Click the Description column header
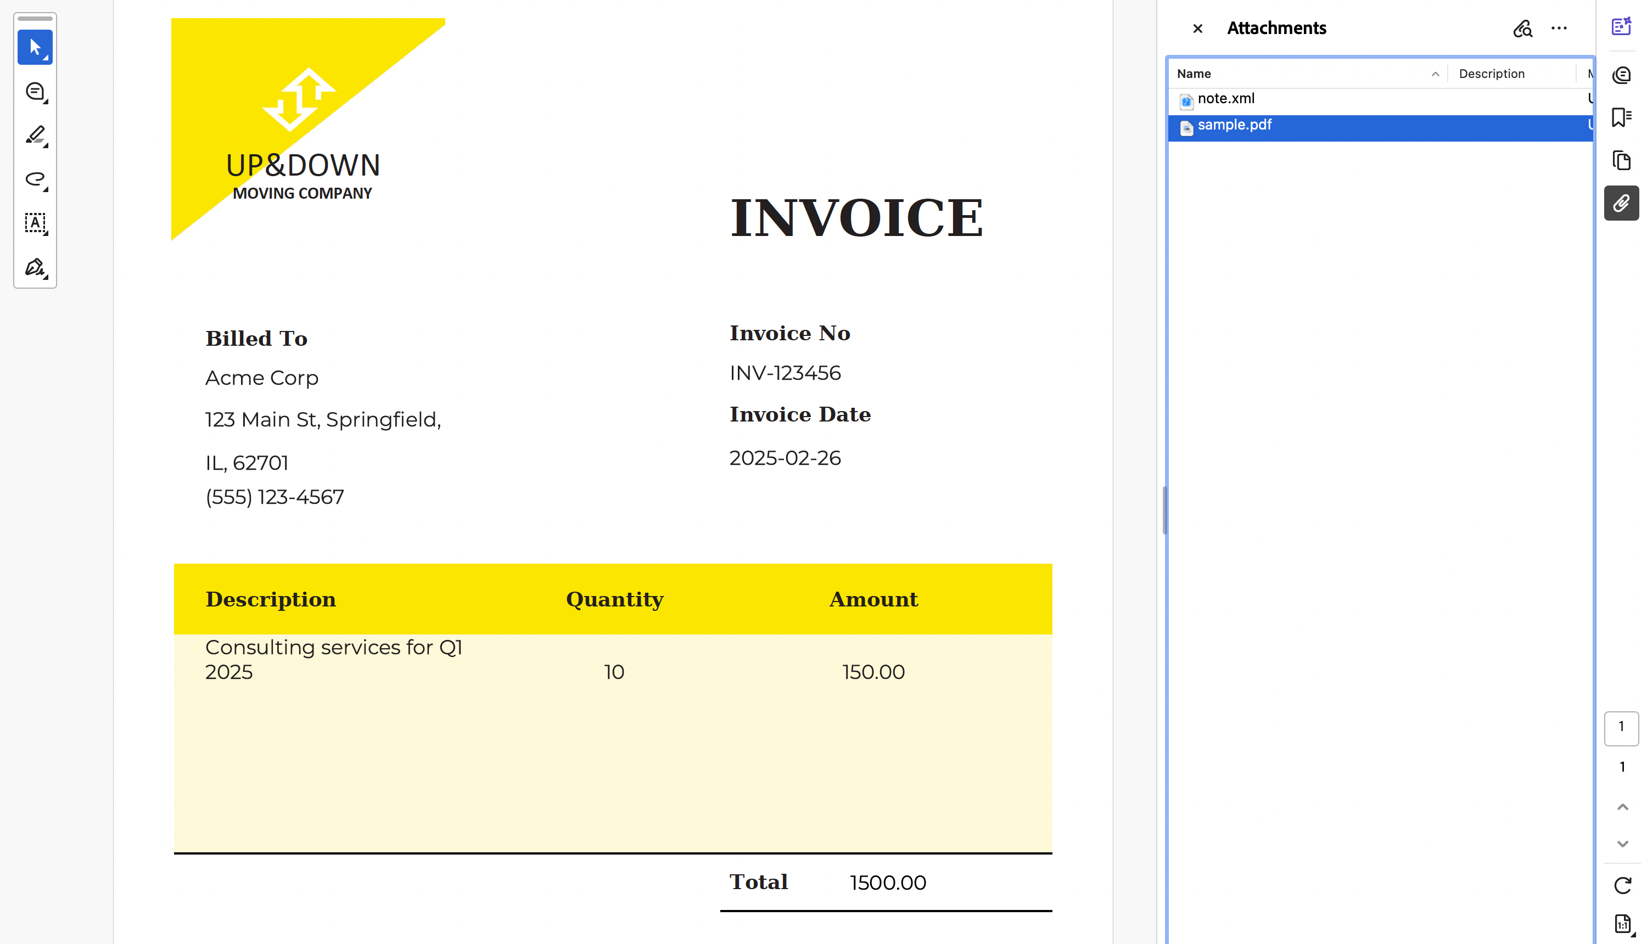The height and width of the screenshot is (944, 1647). click(1492, 73)
